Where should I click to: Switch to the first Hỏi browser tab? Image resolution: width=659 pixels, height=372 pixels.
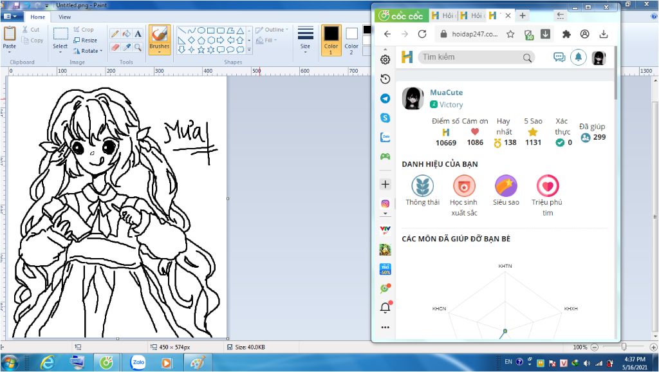[443, 15]
